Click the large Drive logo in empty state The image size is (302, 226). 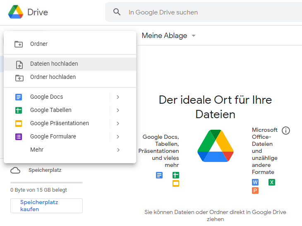(215, 146)
